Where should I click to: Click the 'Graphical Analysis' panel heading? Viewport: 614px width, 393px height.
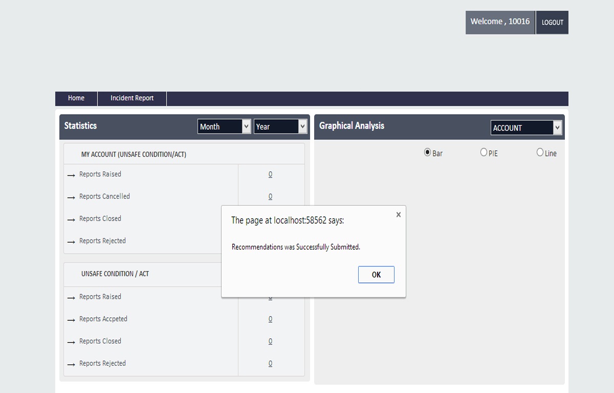click(352, 126)
